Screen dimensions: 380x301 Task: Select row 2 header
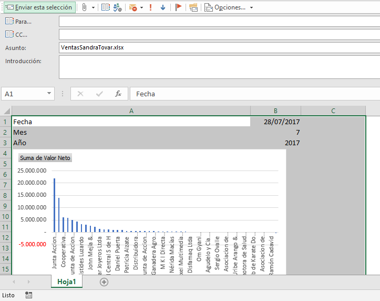5,132
